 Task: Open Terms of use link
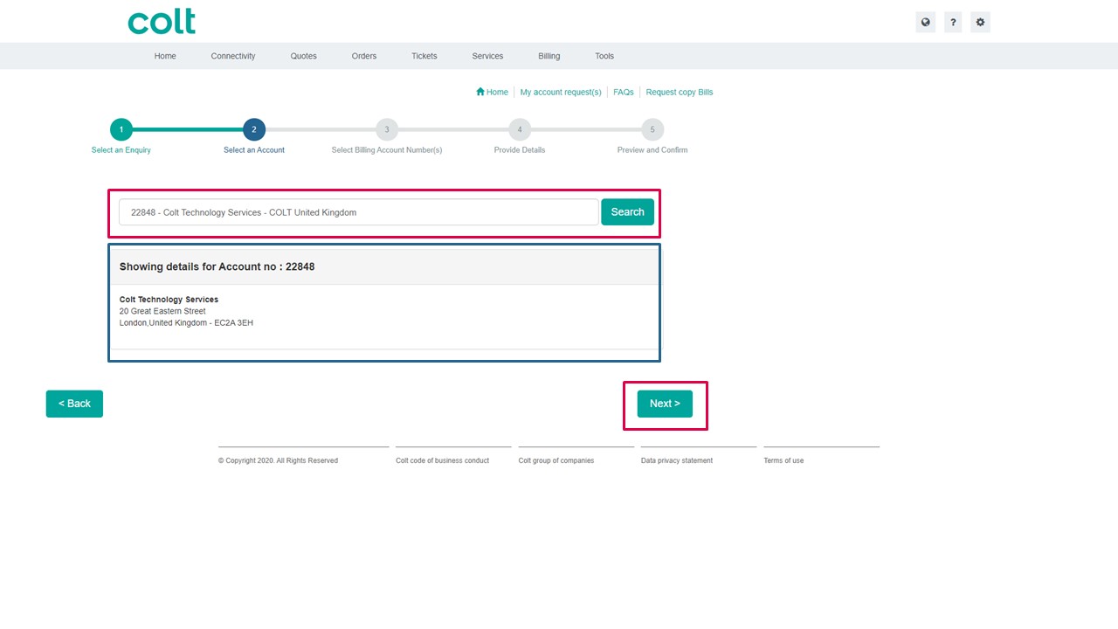click(x=783, y=460)
